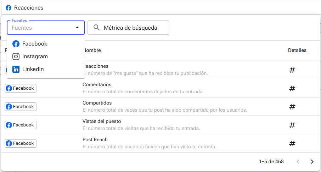The width and height of the screenshot is (321, 172).
Task: Open the Reacciones metric selector field
Action: (x=161, y=8)
